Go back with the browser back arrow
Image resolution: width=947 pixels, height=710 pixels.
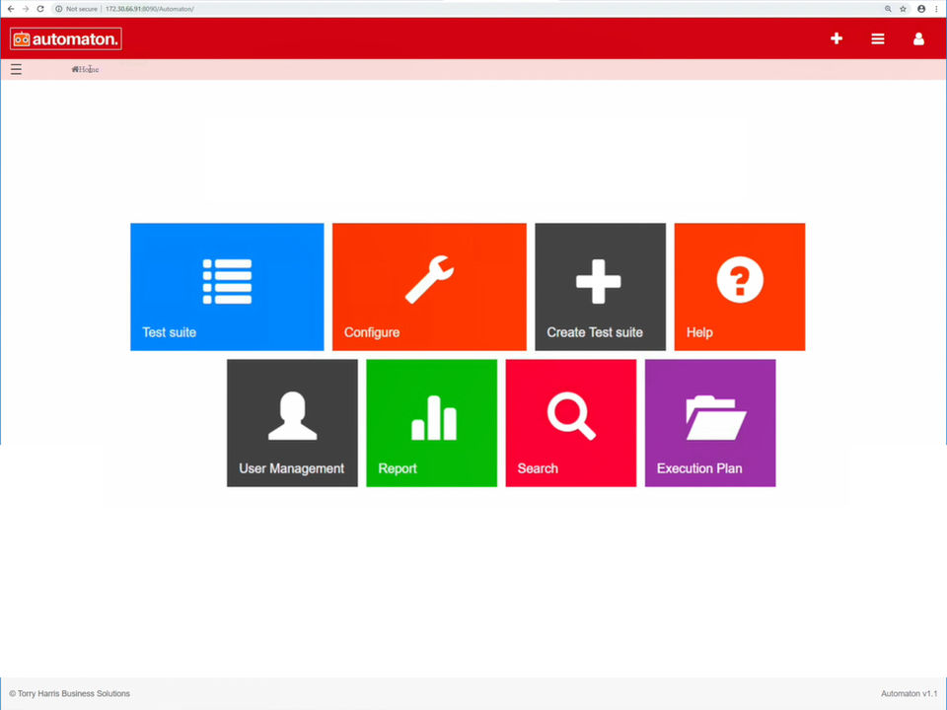(11, 9)
